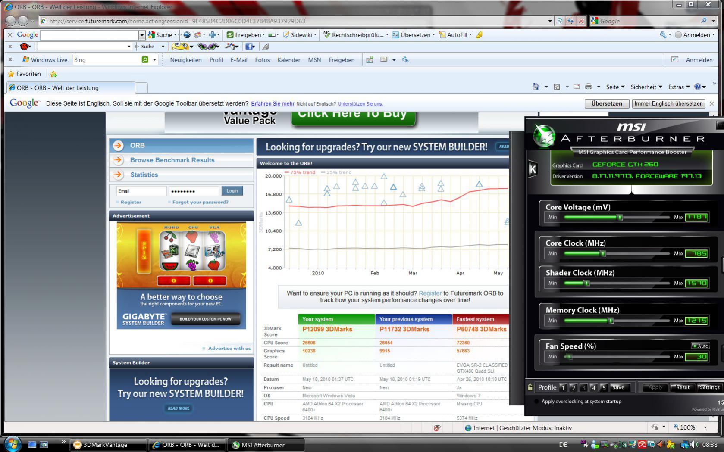Click the status bar popup blocker icon
The width and height of the screenshot is (724, 452).
(x=437, y=428)
